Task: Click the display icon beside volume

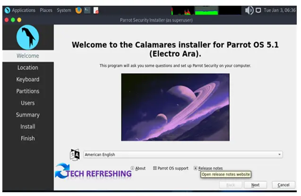Action: point(258,10)
